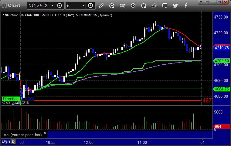Open the help question mark button
Image resolution: width=231 pixels, height=146 pixels.
(201, 2)
